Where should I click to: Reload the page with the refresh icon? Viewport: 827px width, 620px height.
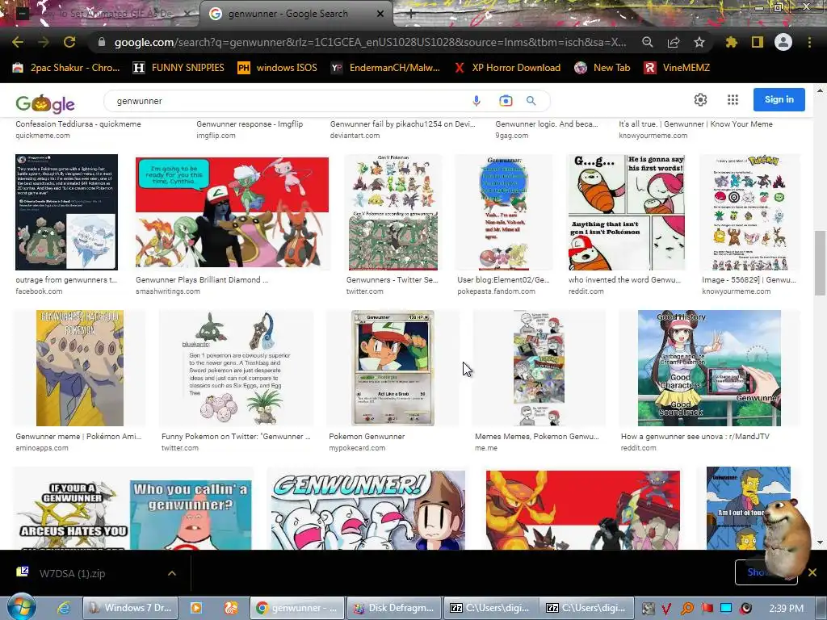69,42
